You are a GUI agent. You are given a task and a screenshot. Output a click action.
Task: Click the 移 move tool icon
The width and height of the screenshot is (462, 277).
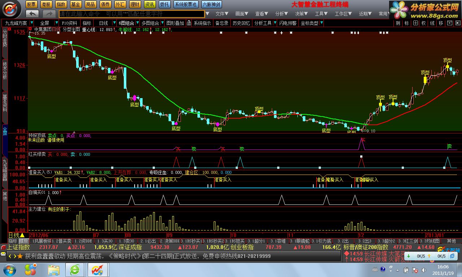(x=441, y=23)
